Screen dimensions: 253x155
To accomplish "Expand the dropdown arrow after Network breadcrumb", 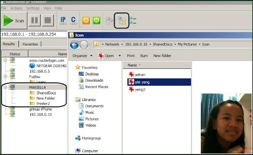I will 122,45.
